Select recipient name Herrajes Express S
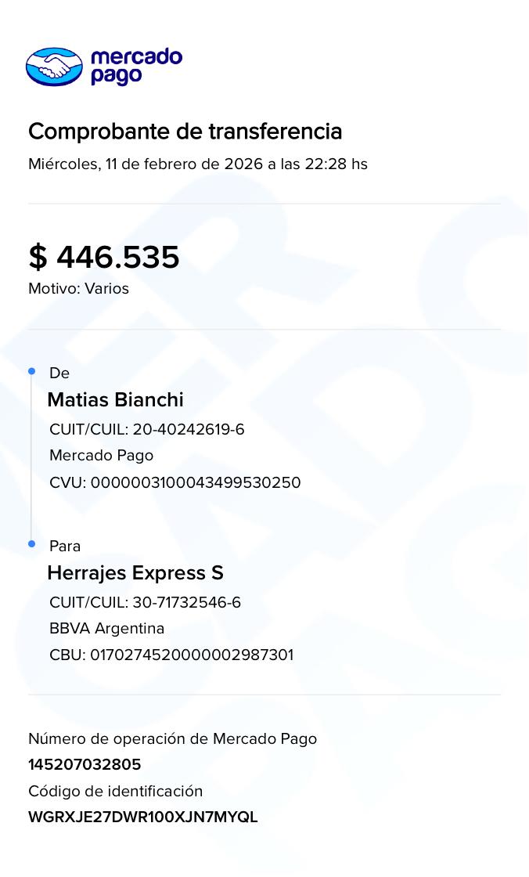 tap(135, 572)
